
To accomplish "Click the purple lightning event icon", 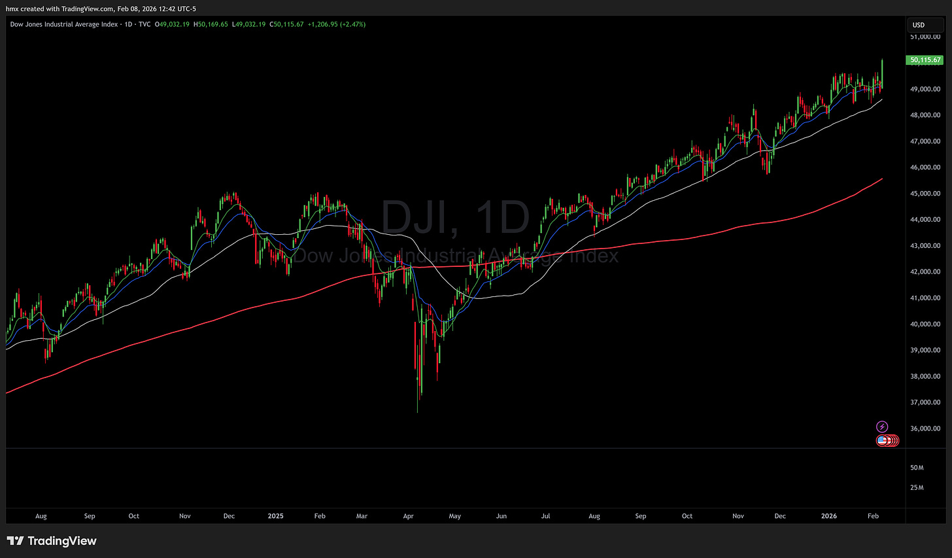I will pyautogui.click(x=882, y=427).
